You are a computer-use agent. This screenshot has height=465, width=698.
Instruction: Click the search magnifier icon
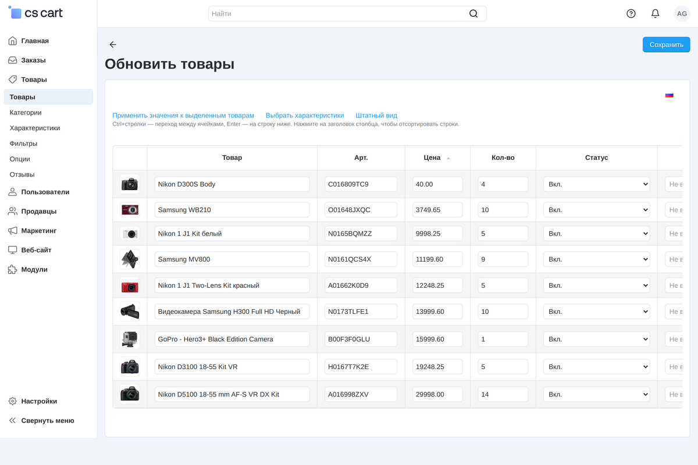pyautogui.click(x=473, y=13)
